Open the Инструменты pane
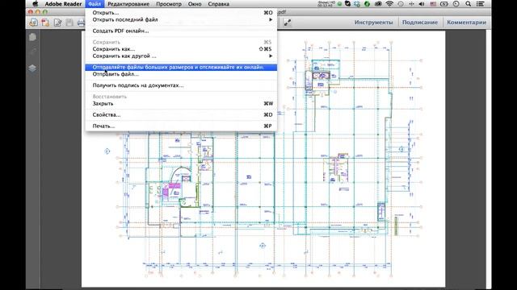Image resolution: width=517 pixels, height=290 pixels. (x=373, y=23)
